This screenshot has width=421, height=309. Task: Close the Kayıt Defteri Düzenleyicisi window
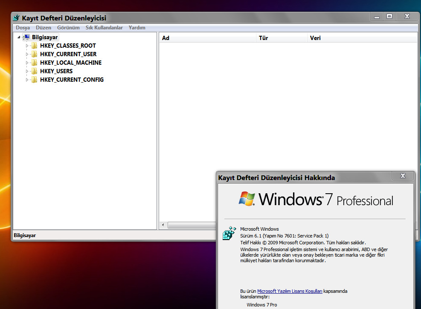pyautogui.click(x=407, y=17)
